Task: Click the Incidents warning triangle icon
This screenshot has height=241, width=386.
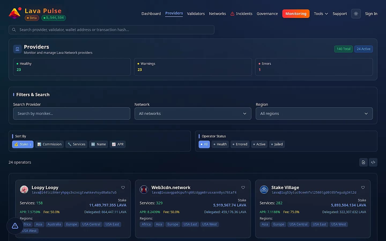Action: pos(232,14)
